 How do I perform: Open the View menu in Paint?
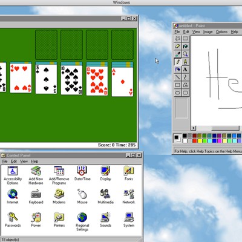196,32
